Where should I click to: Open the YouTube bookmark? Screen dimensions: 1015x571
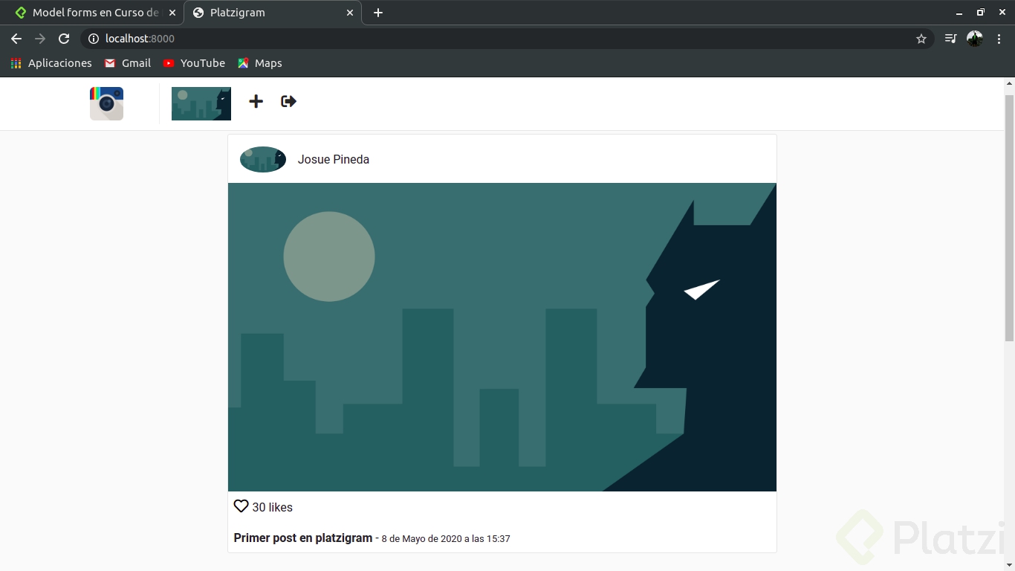click(194, 63)
